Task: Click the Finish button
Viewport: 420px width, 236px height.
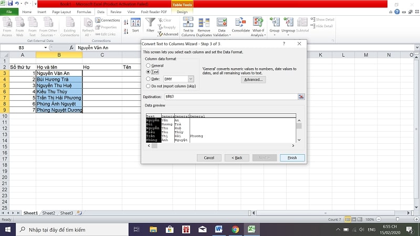Action: (292, 158)
